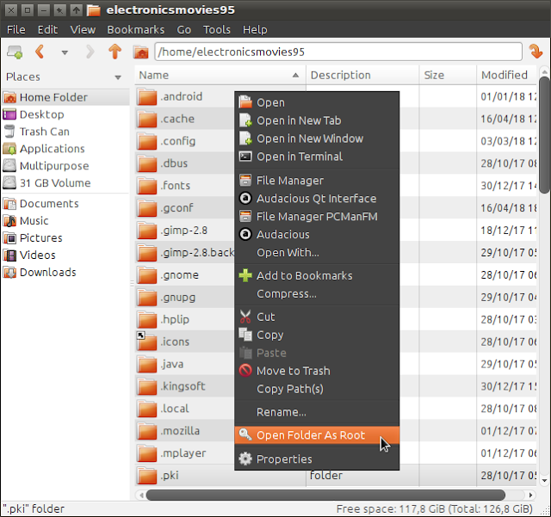Select the .mozilla folder
The width and height of the screenshot is (551, 517).
click(x=180, y=431)
